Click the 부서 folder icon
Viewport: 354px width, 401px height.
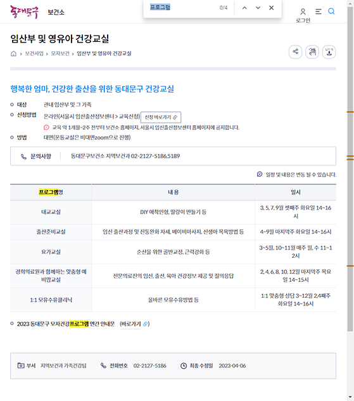pos(21,366)
